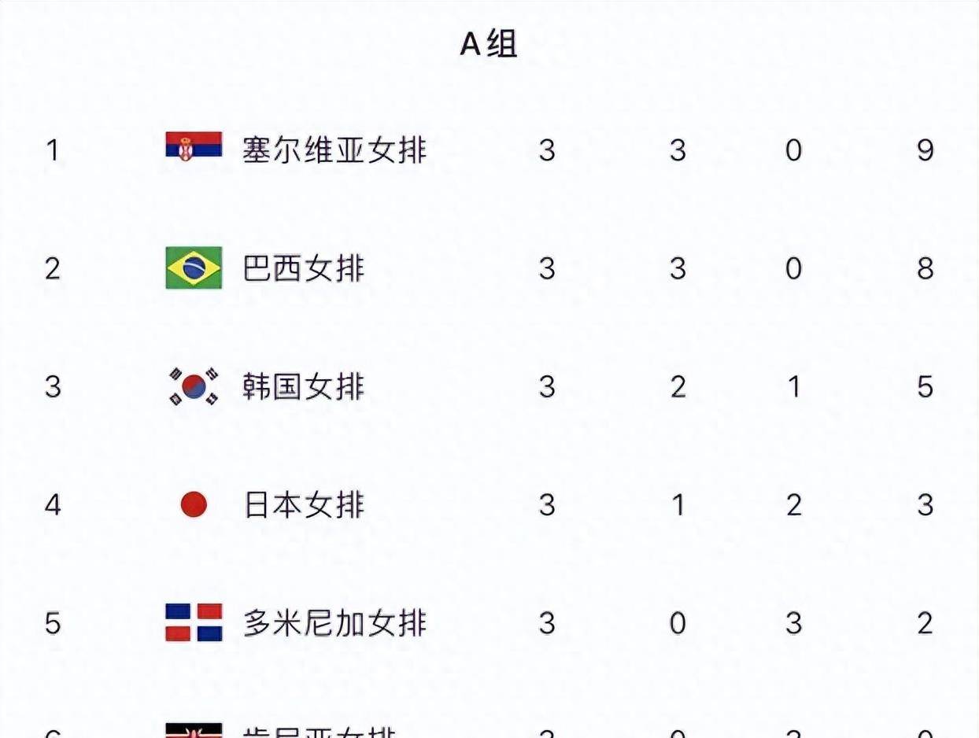The height and width of the screenshot is (738, 979).
Task: Click Dominican team's 2 points value
Action: click(x=925, y=623)
